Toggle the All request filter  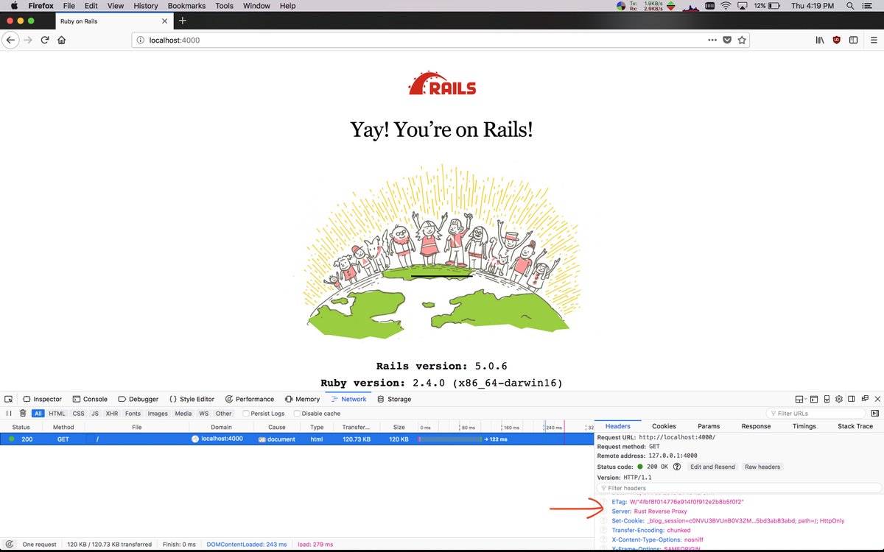click(x=38, y=414)
